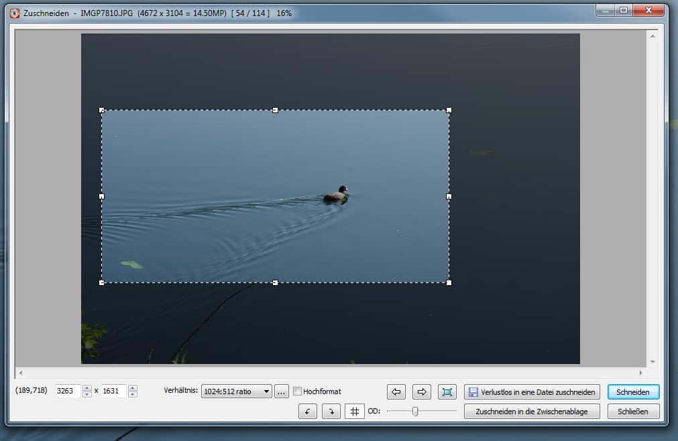Image resolution: width=678 pixels, height=441 pixels.
Task: Toggle the grid overlay hash icon
Action: (x=355, y=412)
